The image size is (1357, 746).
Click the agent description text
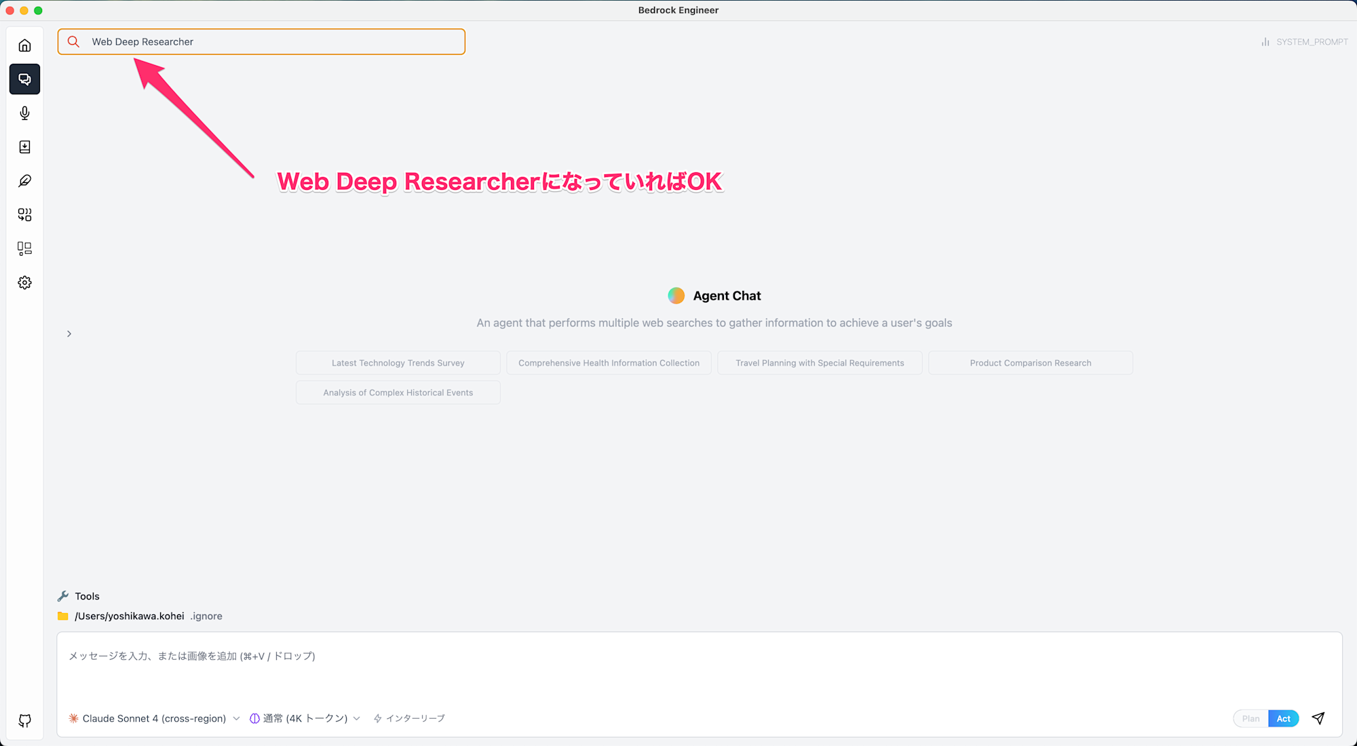point(714,323)
